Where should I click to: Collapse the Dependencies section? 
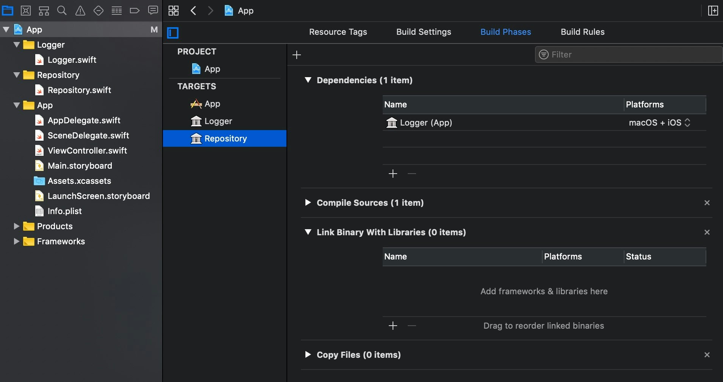[308, 80]
